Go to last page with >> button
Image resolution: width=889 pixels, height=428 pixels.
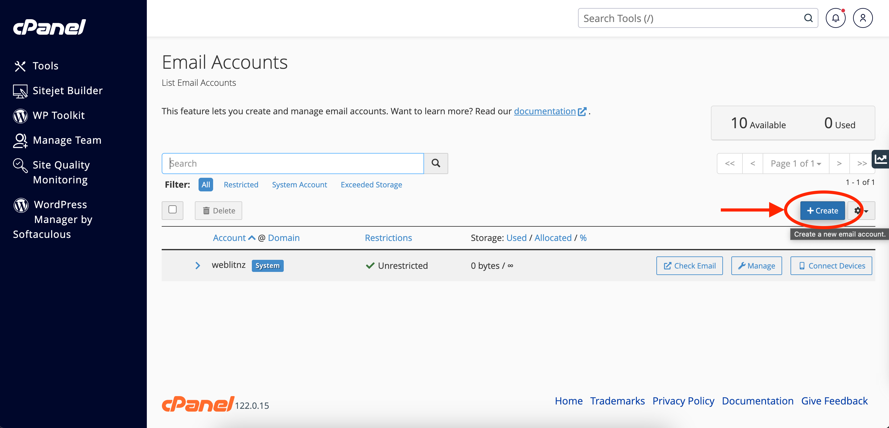pyautogui.click(x=862, y=163)
